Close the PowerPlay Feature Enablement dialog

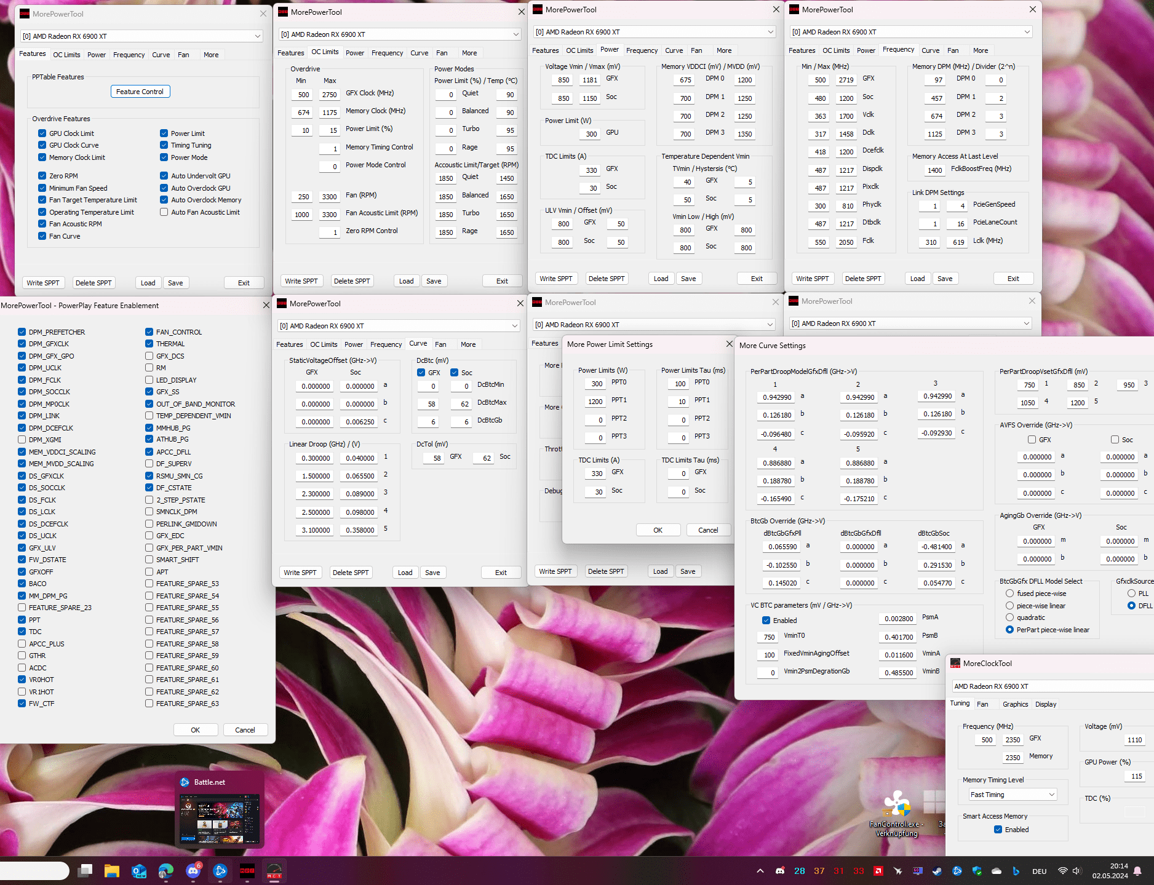[x=266, y=305]
